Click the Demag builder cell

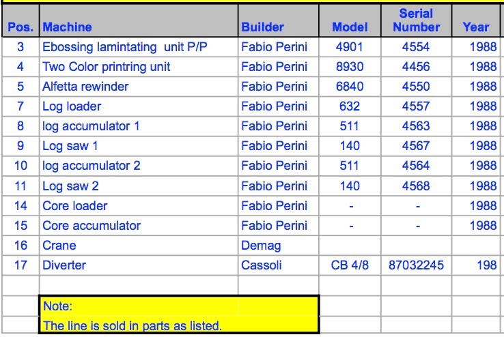(279, 246)
